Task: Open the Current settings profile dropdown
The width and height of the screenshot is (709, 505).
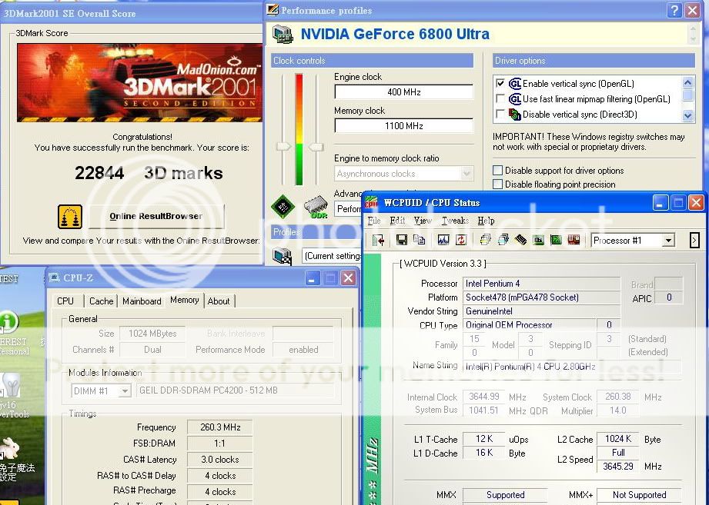Action: (x=331, y=256)
